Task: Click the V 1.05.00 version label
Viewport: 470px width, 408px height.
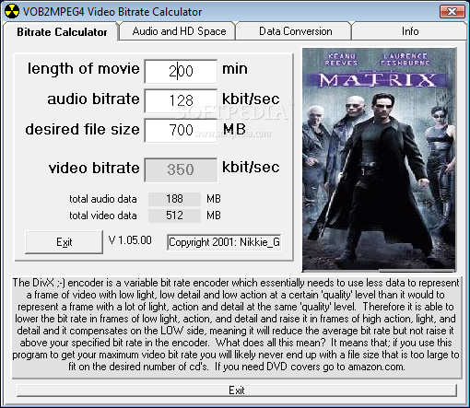Action: [x=130, y=240]
